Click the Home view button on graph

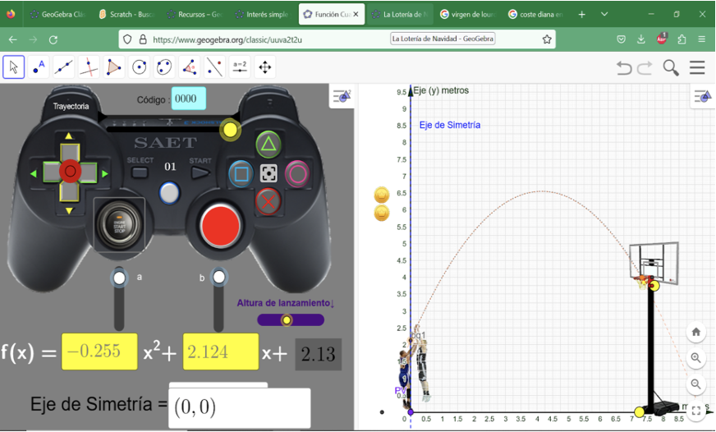click(x=695, y=332)
